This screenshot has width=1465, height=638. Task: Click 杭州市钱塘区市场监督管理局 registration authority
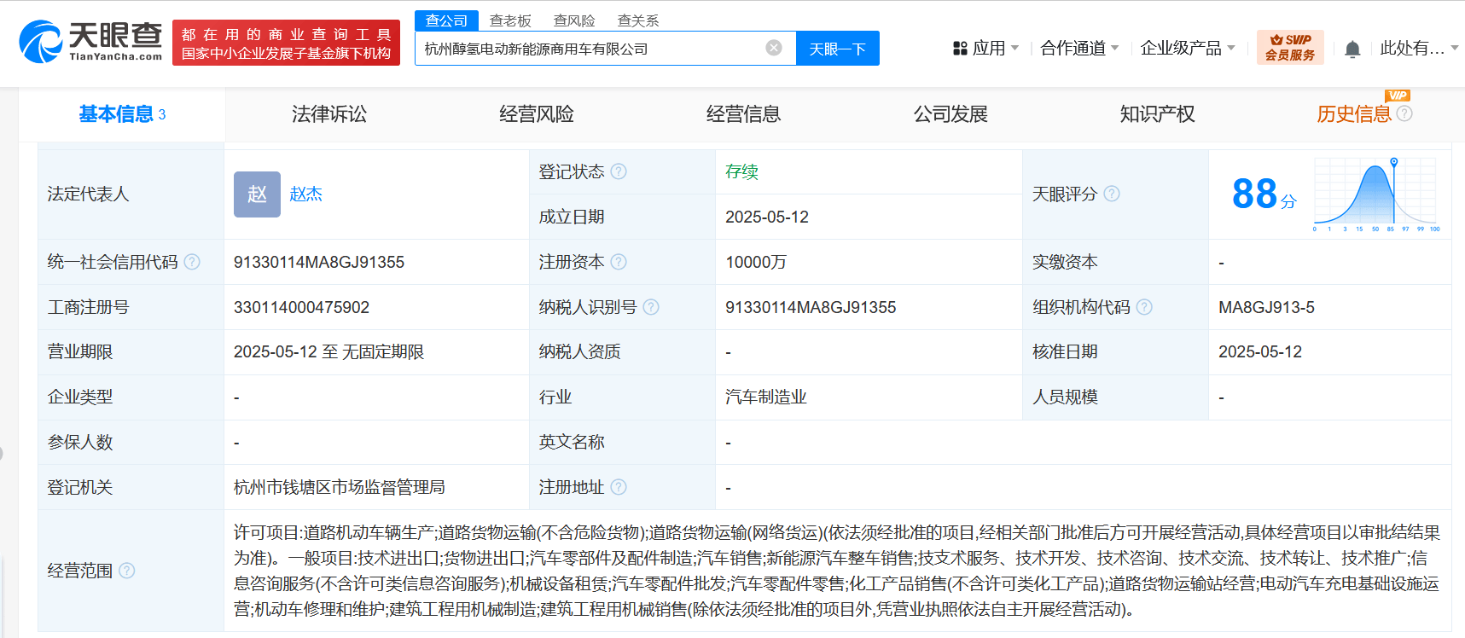click(340, 487)
